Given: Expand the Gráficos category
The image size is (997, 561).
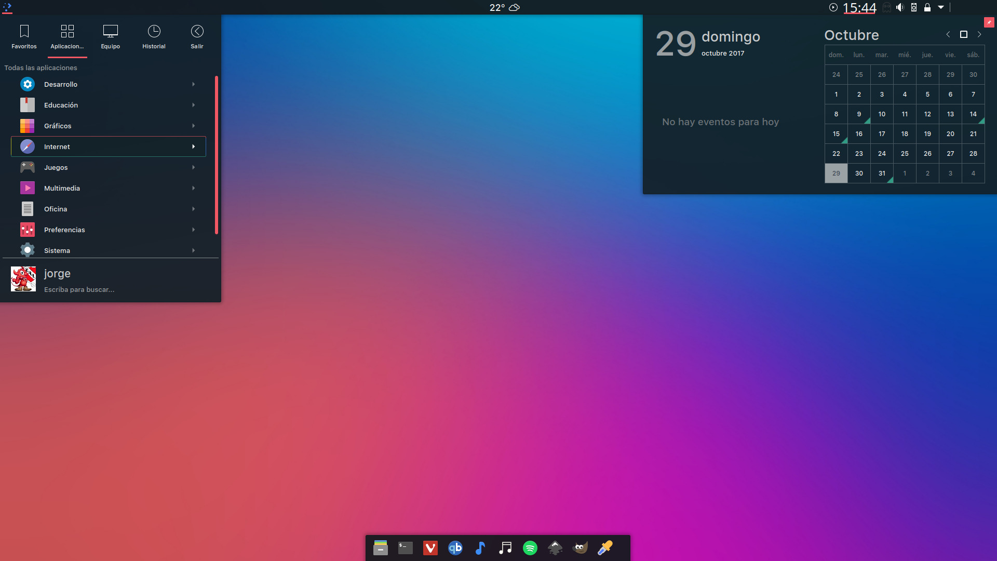Looking at the screenshot, I should pyautogui.click(x=108, y=126).
